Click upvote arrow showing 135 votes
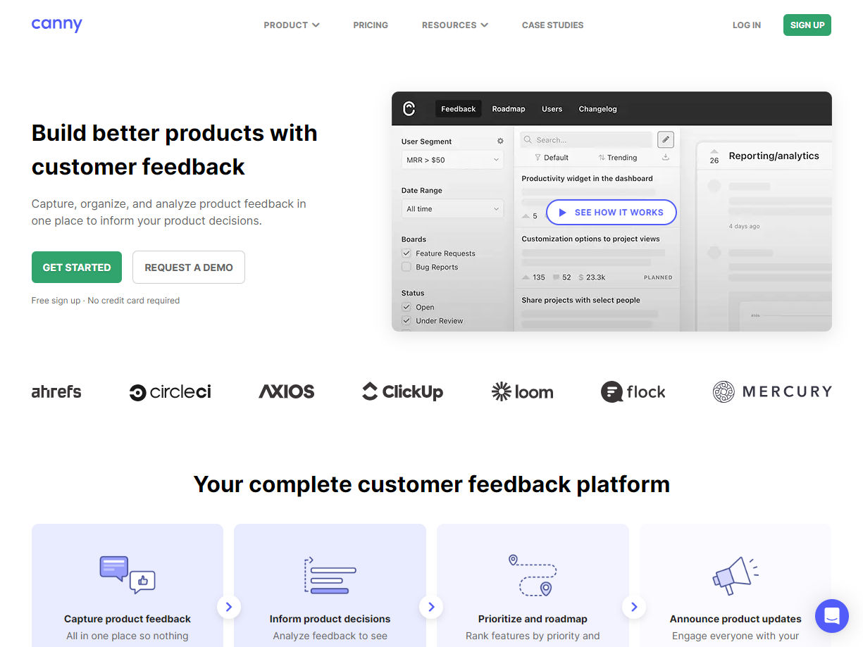The height and width of the screenshot is (647, 863). (526, 277)
